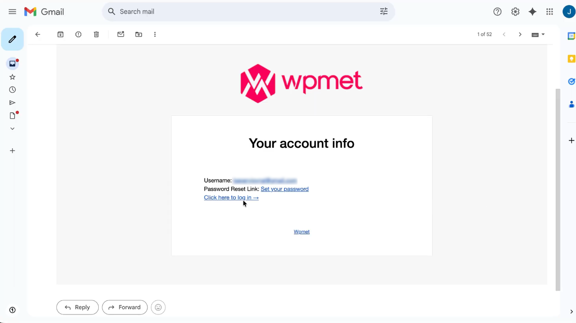Report this email as spam
The width and height of the screenshot is (576, 323).
tap(78, 34)
